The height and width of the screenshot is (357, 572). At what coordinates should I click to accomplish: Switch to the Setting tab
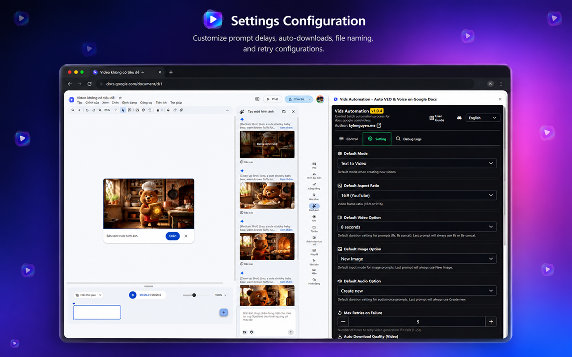point(377,139)
